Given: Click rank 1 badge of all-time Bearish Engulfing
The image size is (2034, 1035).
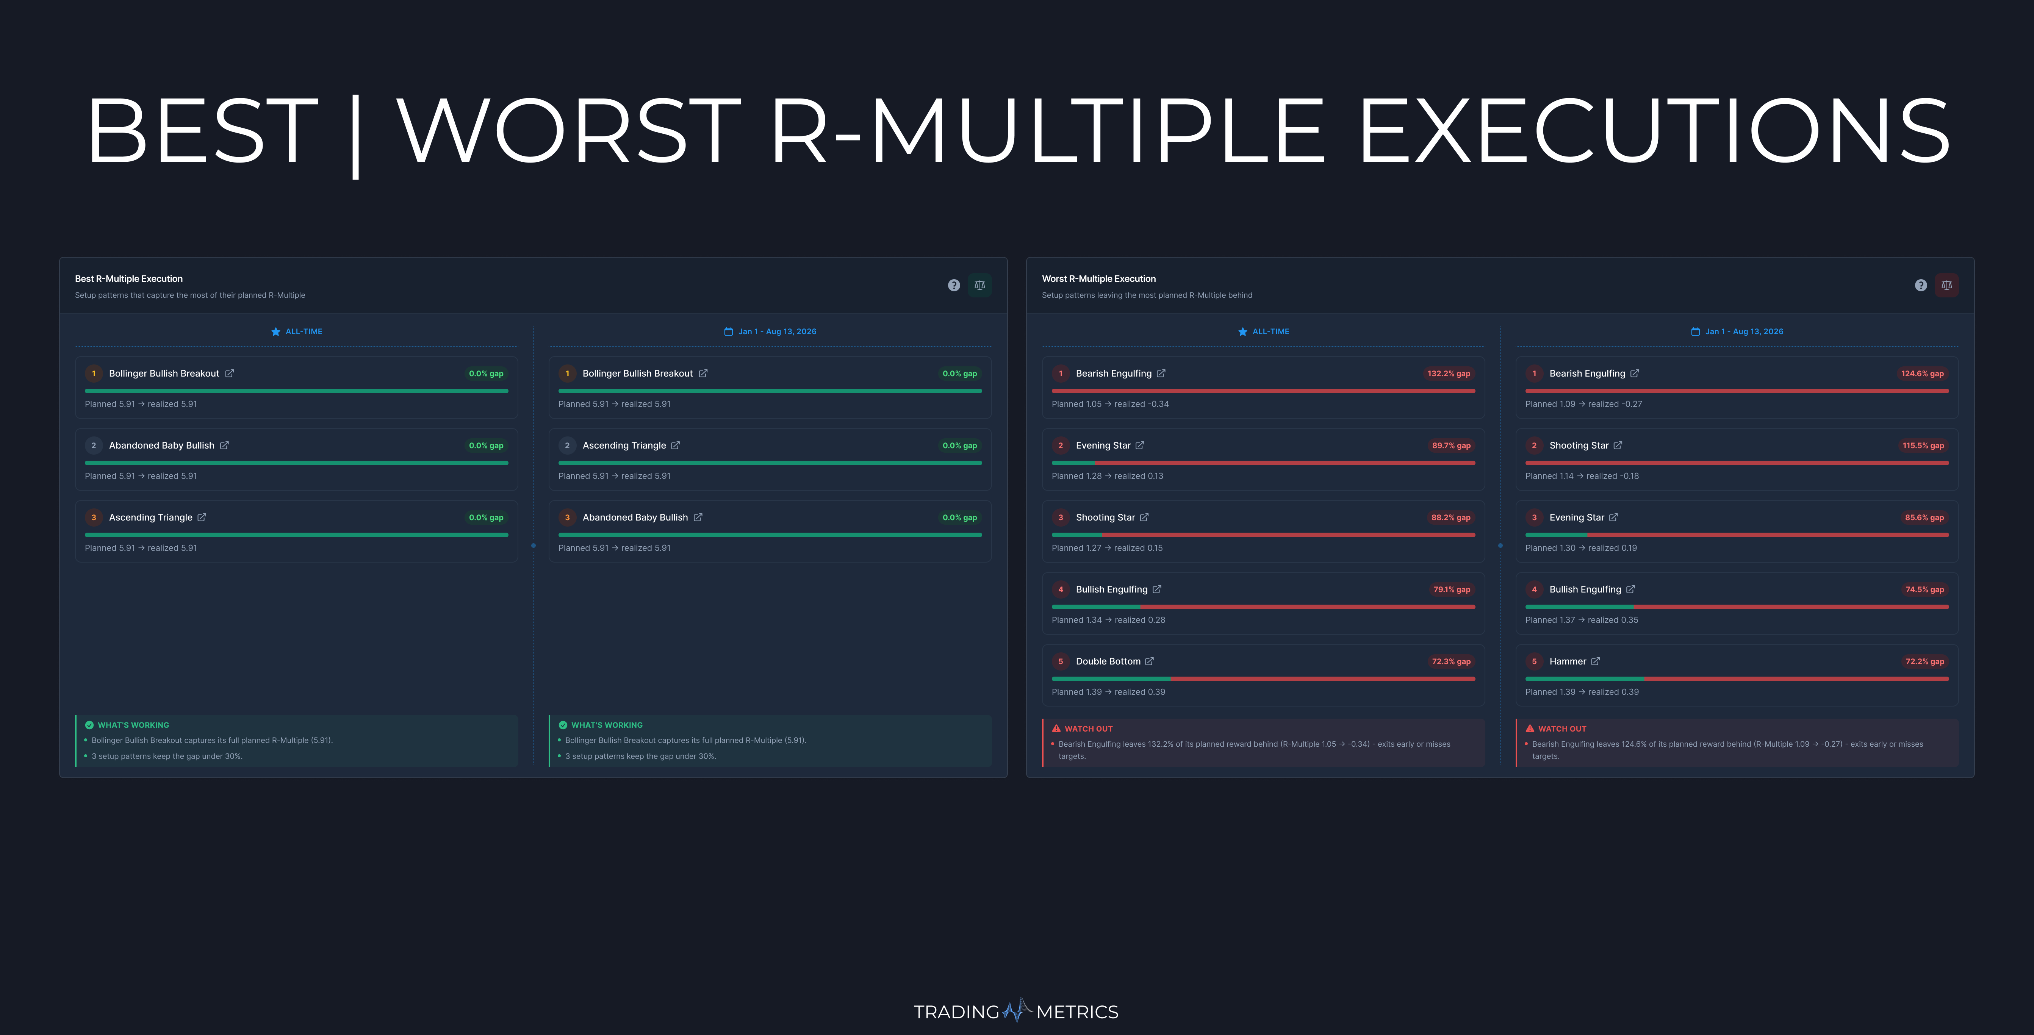Looking at the screenshot, I should tap(1061, 374).
